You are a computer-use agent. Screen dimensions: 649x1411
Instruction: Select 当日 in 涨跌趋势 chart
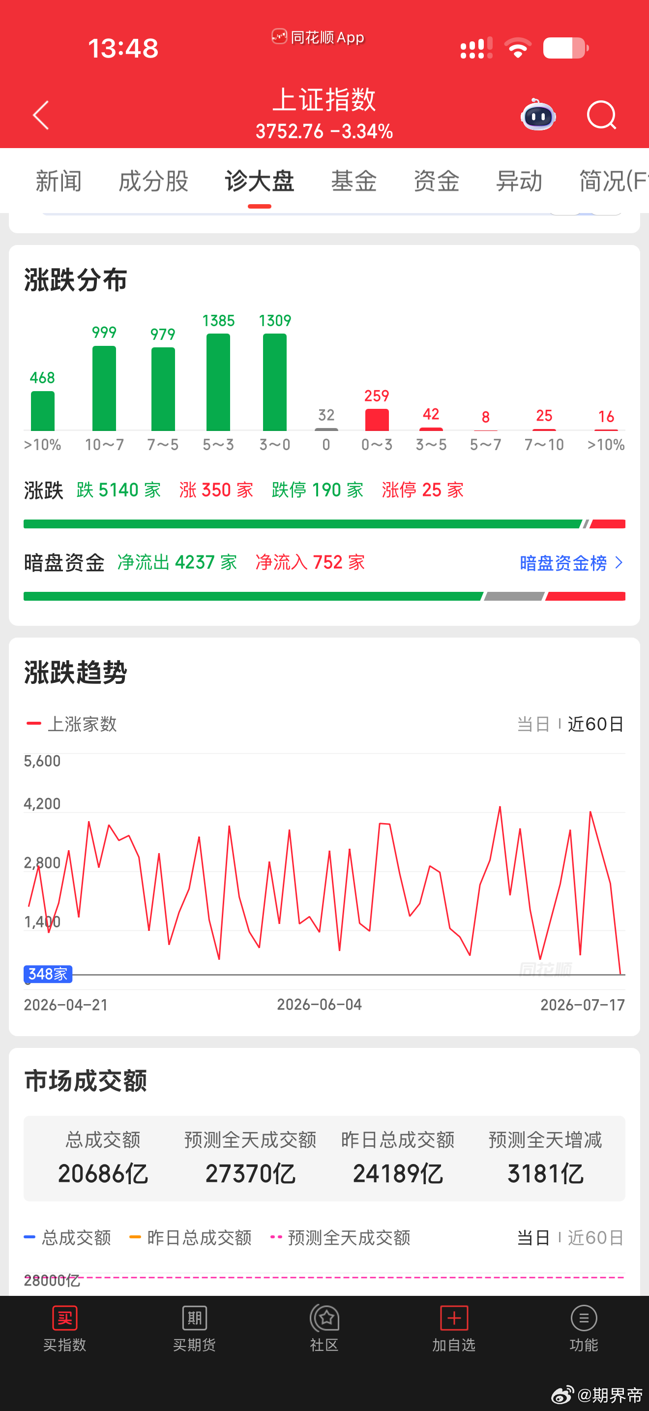(533, 724)
